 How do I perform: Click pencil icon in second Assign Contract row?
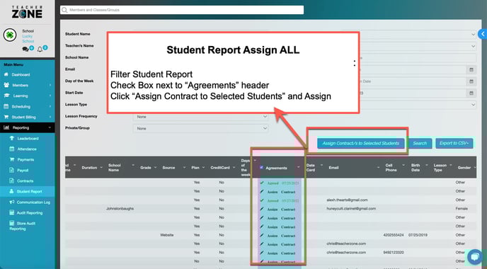pos(262,210)
